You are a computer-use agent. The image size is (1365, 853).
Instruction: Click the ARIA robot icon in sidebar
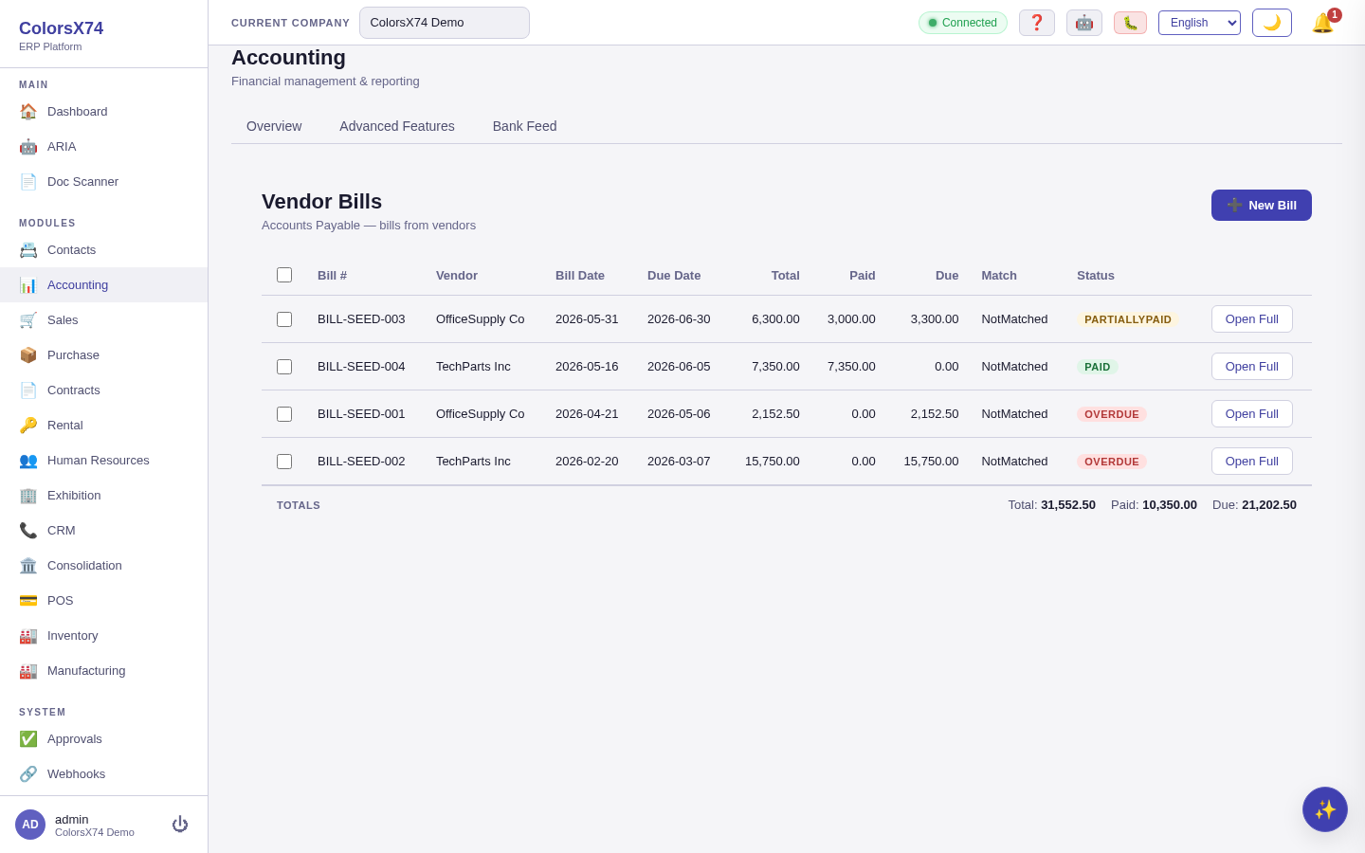tap(28, 146)
